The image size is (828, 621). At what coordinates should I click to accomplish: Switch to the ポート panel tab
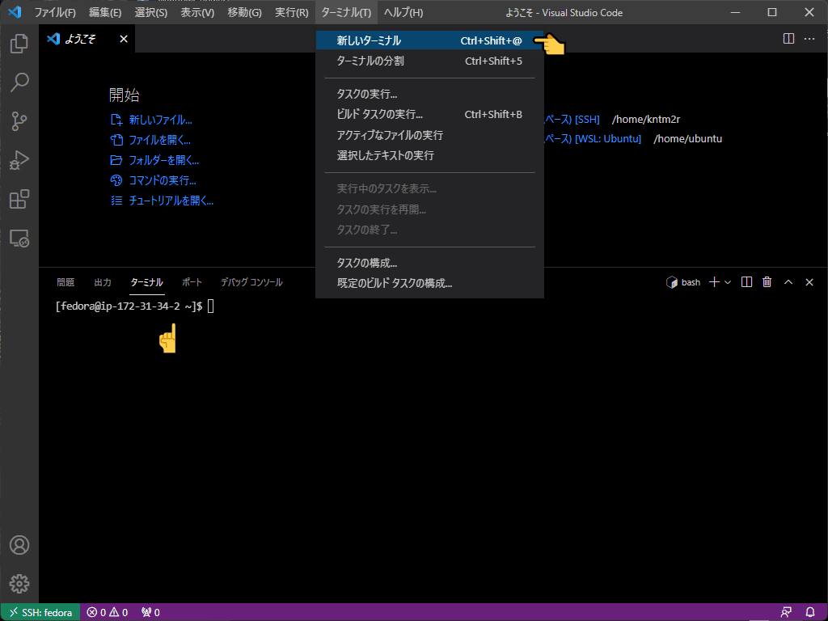point(192,282)
